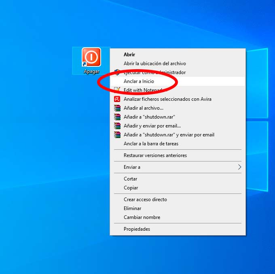This screenshot has height=274, width=275.
Task: Click the WinRAR icon beside Añadir a "shutdown.rar"
Action: click(117, 117)
